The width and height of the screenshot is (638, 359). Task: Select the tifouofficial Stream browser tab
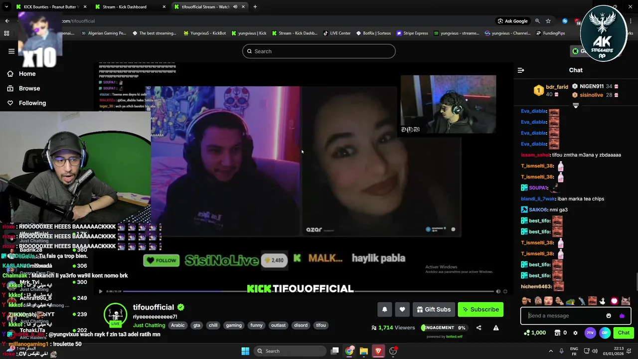(209, 7)
